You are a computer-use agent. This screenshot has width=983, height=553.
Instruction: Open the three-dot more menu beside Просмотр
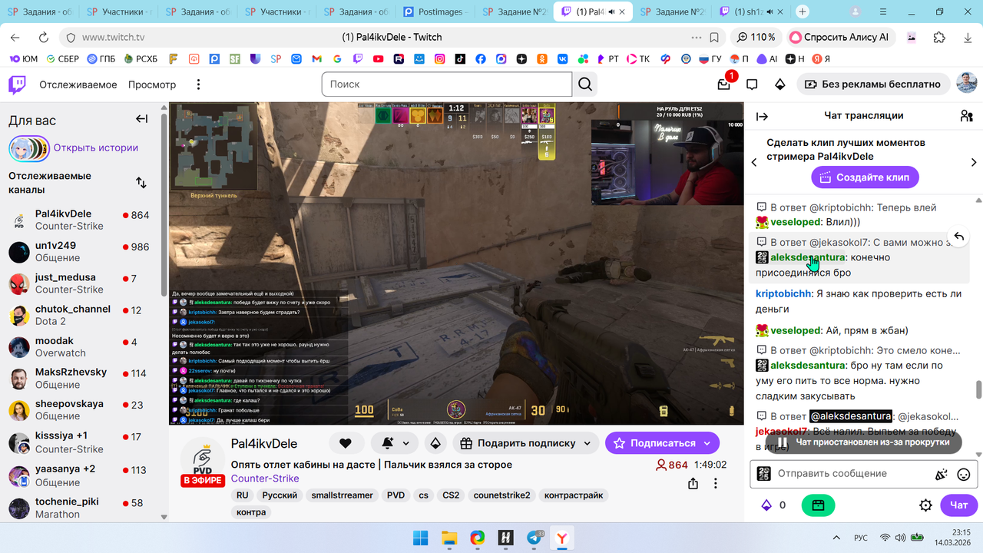[198, 84]
